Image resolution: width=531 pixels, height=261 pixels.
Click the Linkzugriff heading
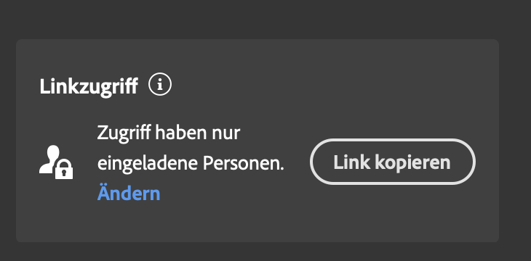click(89, 86)
